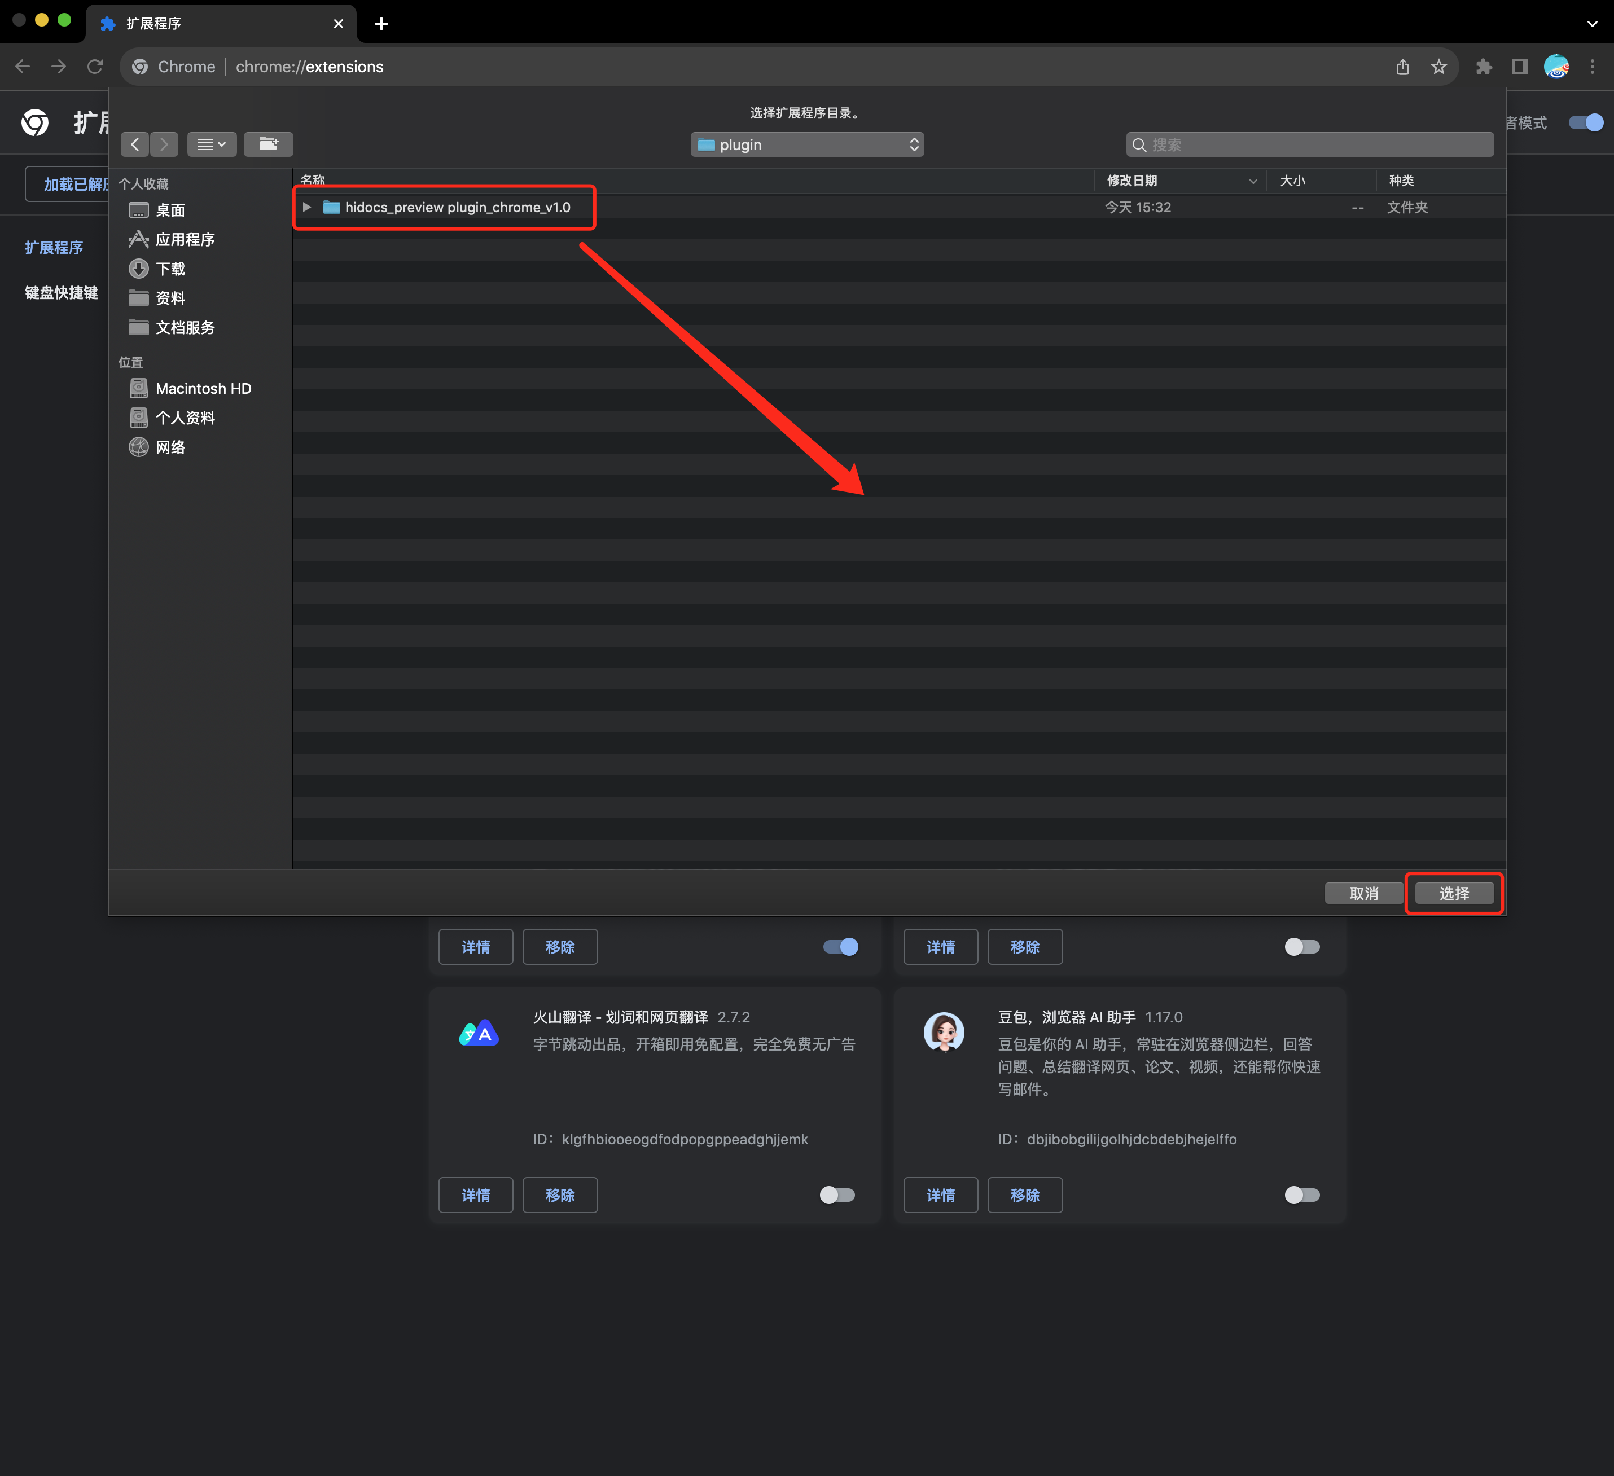Confirm with the 选择 button
Viewport: 1614px width, 1476px height.
pos(1454,893)
